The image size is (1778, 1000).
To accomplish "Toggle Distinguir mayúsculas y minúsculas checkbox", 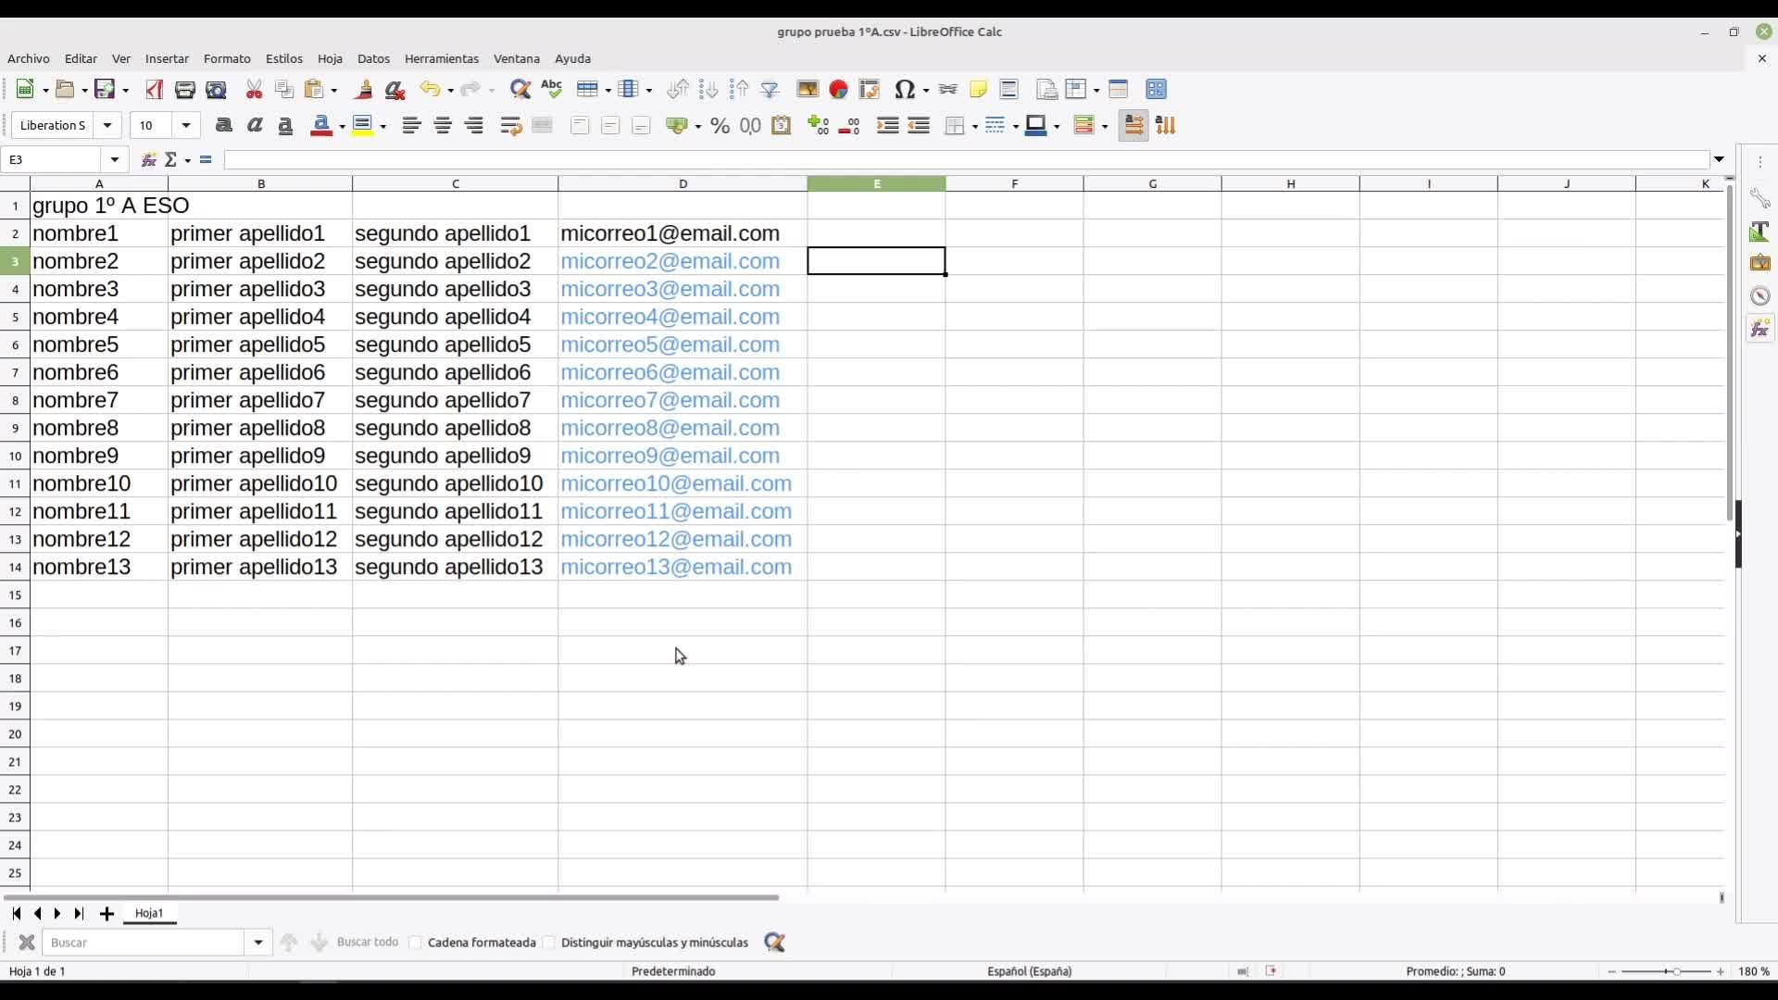I will 549,943.
